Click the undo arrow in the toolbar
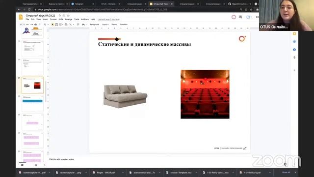The width and height of the screenshot is (314, 177). pyautogui.click(x=27, y=25)
